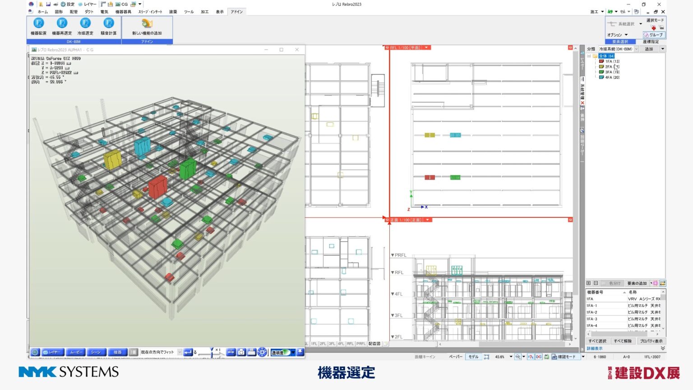The height and width of the screenshot is (390, 693).
Task: Click the すべて選択 button
Action: pyautogui.click(x=597, y=341)
